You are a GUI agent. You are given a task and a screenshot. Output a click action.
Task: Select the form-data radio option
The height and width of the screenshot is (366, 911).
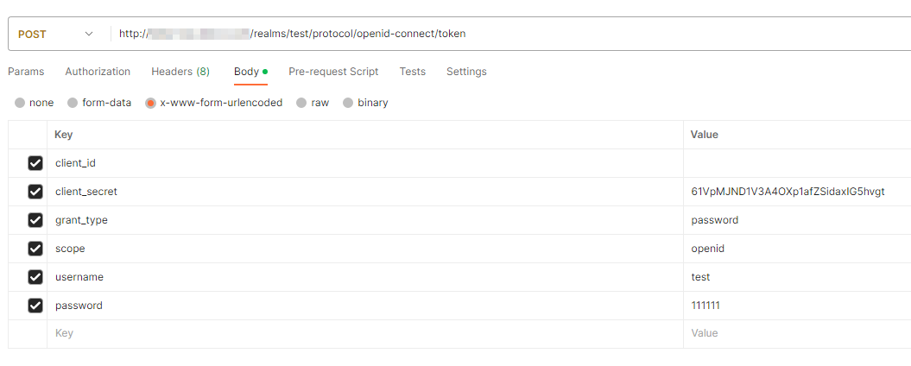tap(73, 103)
